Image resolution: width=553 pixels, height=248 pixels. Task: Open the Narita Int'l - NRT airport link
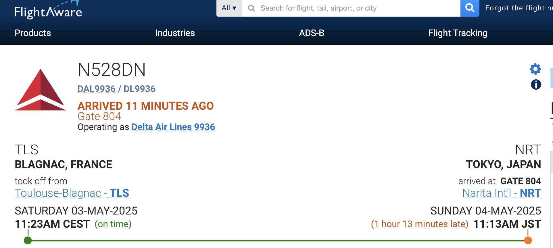click(x=502, y=193)
